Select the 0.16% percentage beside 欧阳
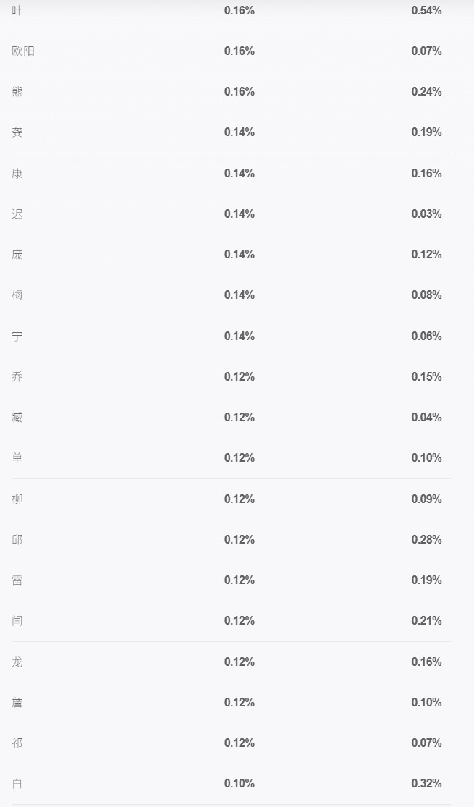Screen dimensions: 474x807 coord(240,51)
